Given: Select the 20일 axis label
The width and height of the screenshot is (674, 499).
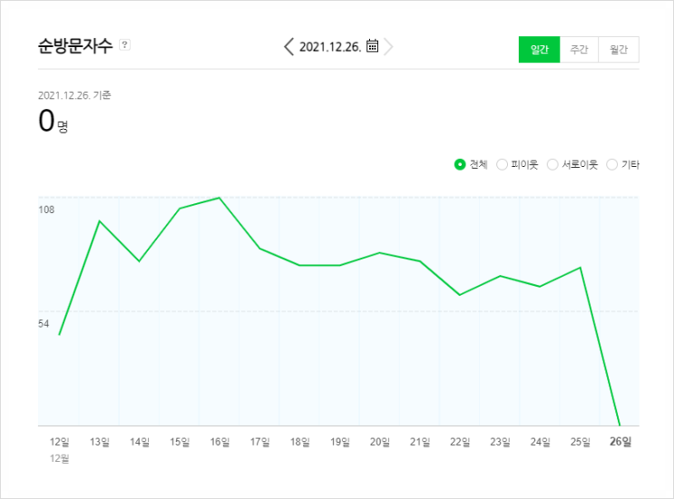Looking at the screenshot, I should tap(380, 442).
